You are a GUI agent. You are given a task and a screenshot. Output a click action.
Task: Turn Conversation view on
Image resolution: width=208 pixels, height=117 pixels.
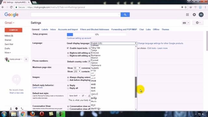[x=68, y=106]
